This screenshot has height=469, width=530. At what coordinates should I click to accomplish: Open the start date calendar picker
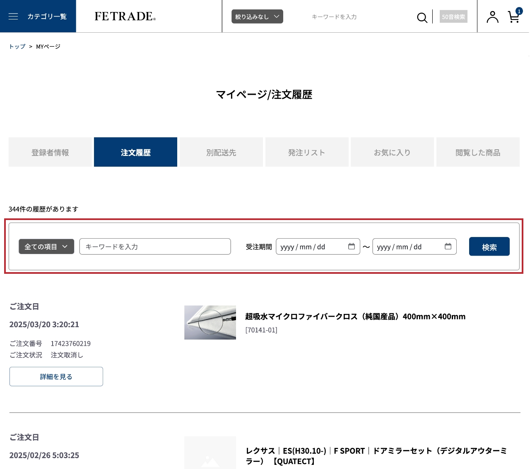pos(352,246)
